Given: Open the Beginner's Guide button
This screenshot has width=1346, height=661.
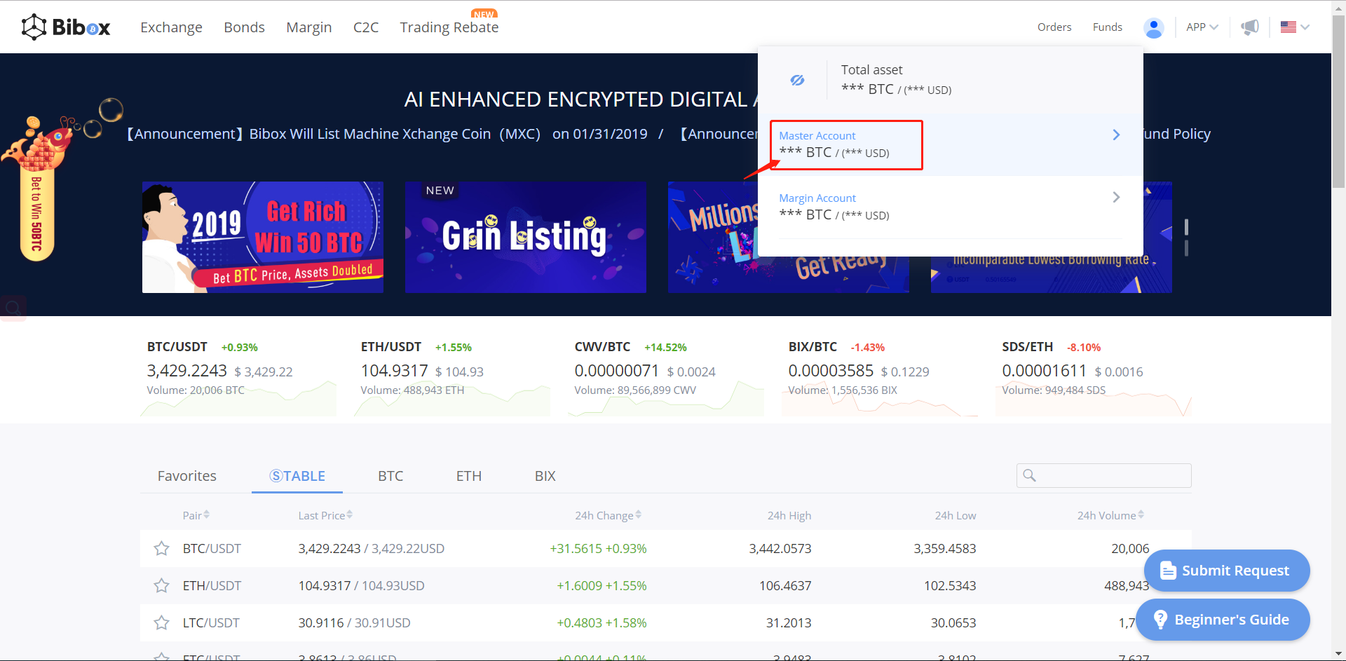Looking at the screenshot, I should [x=1222, y=620].
